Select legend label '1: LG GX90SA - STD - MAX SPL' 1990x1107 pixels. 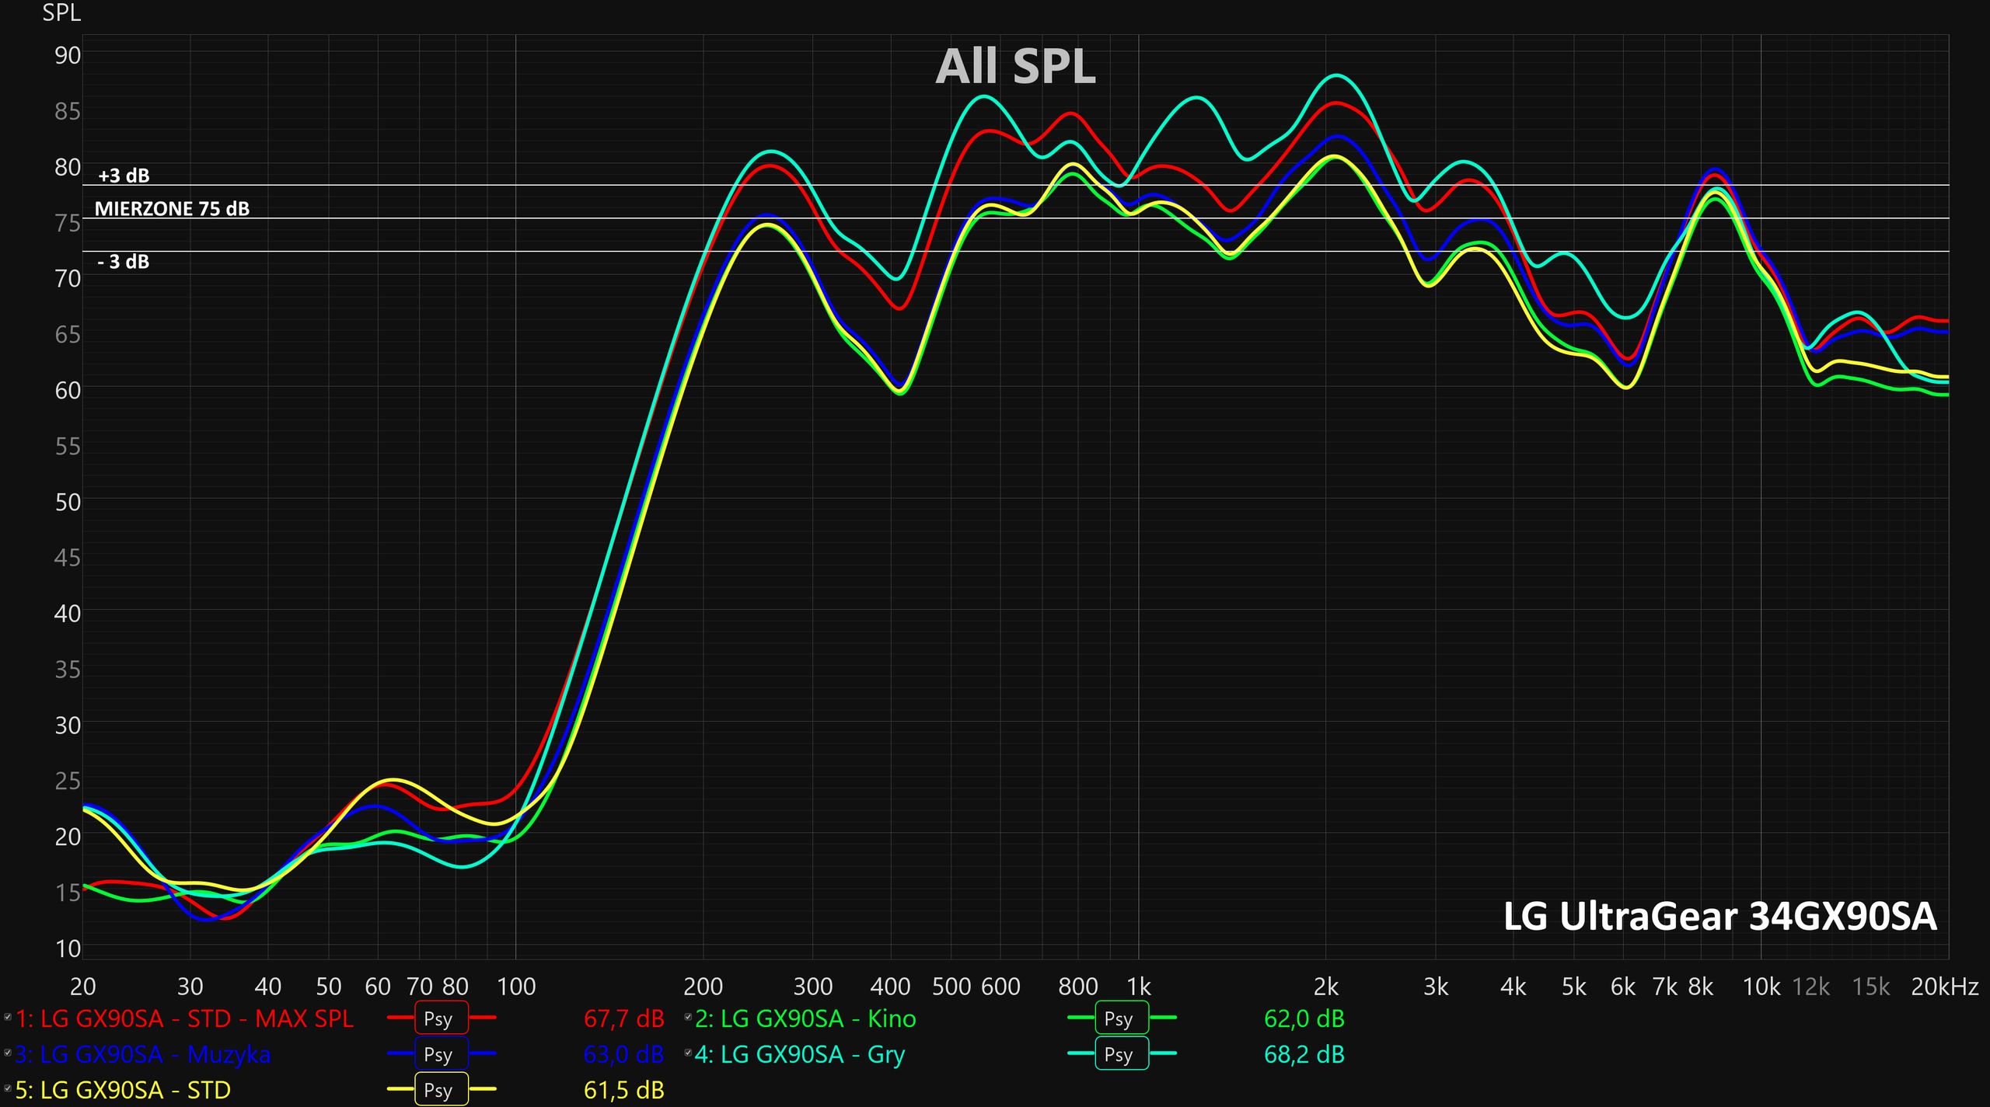[184, 1018]
